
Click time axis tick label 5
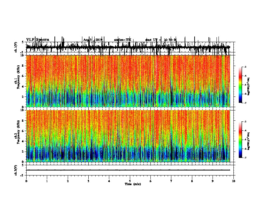coord(130,181)
